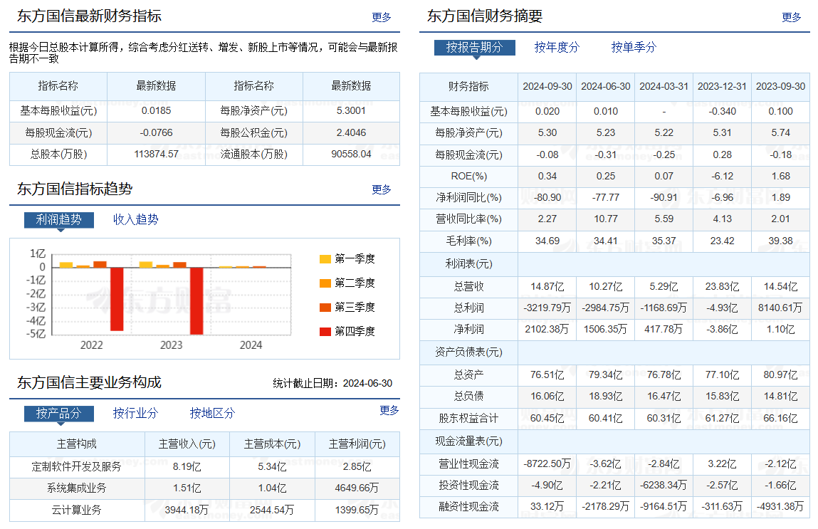
Task: Switch to 按单季分 tab
Action: point(634,48)
